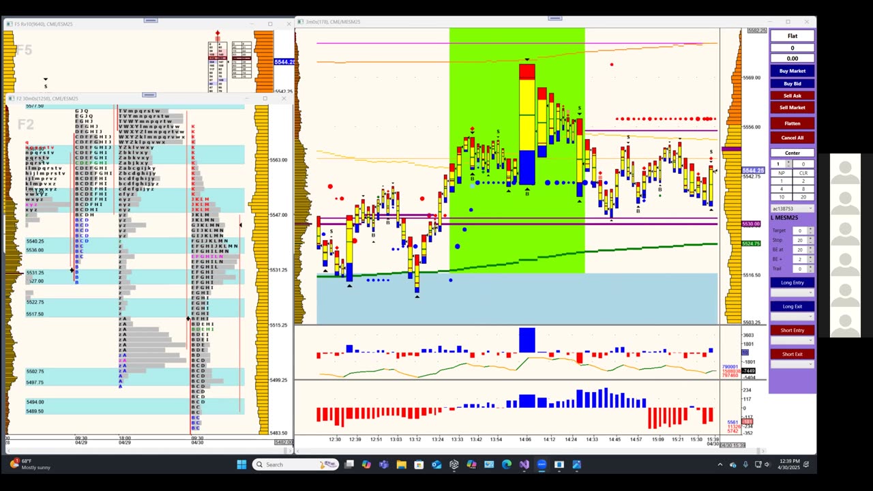Click 5524.75 green price marker
873x491 pixels.
(751, 243)
